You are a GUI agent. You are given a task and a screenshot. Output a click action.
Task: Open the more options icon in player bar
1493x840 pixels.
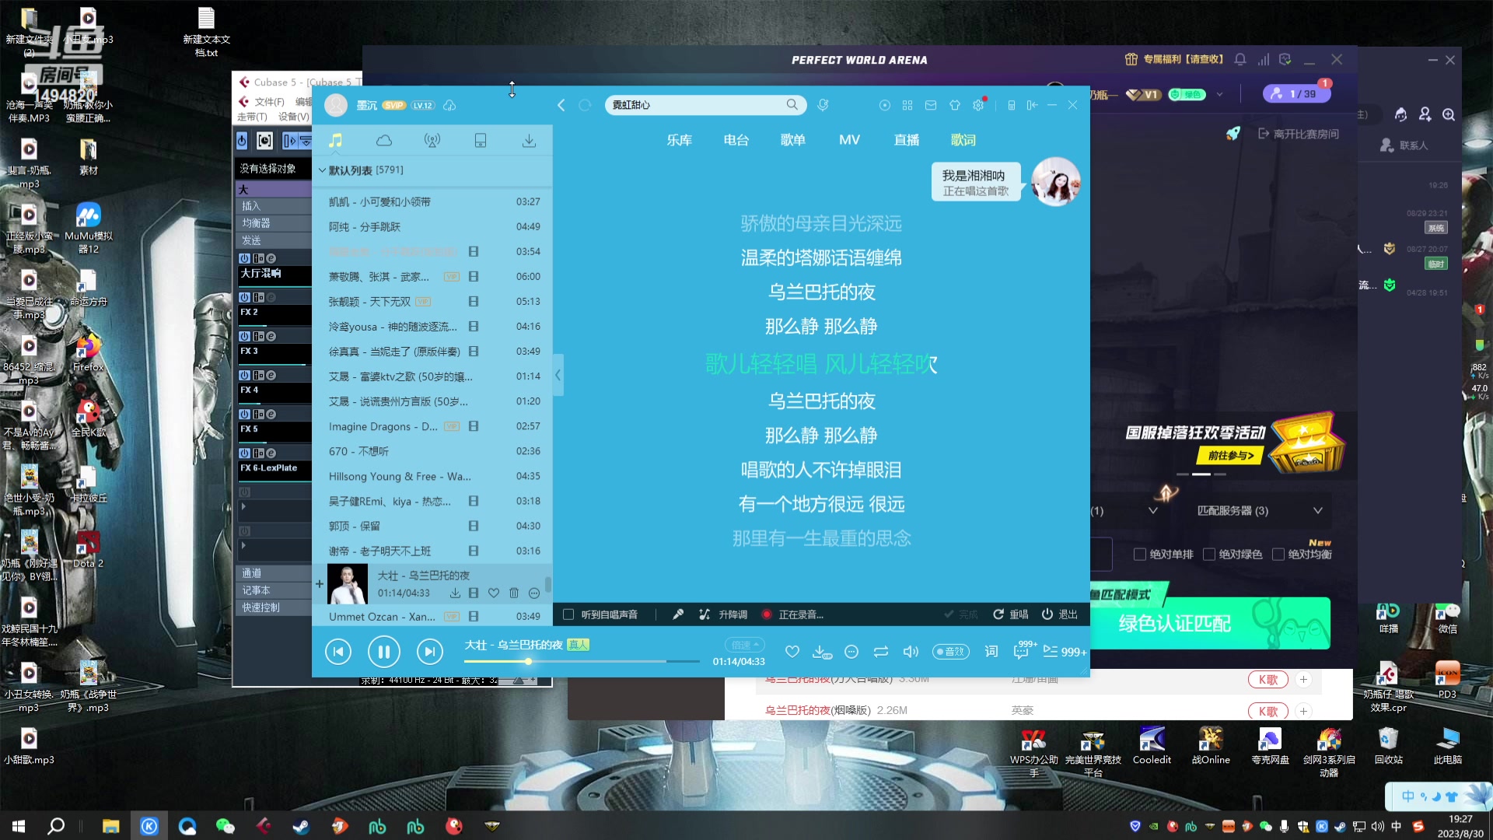[x=851, y=652]
